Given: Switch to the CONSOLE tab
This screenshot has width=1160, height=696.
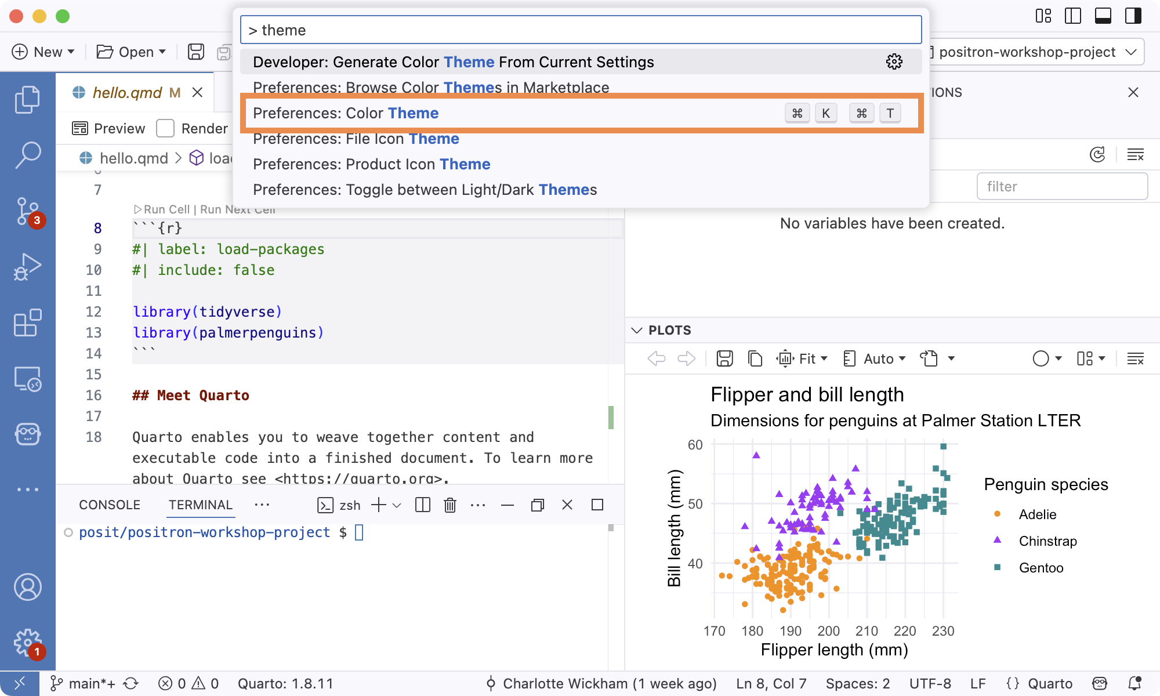Looking at the screenshot, I should point(110,505).
